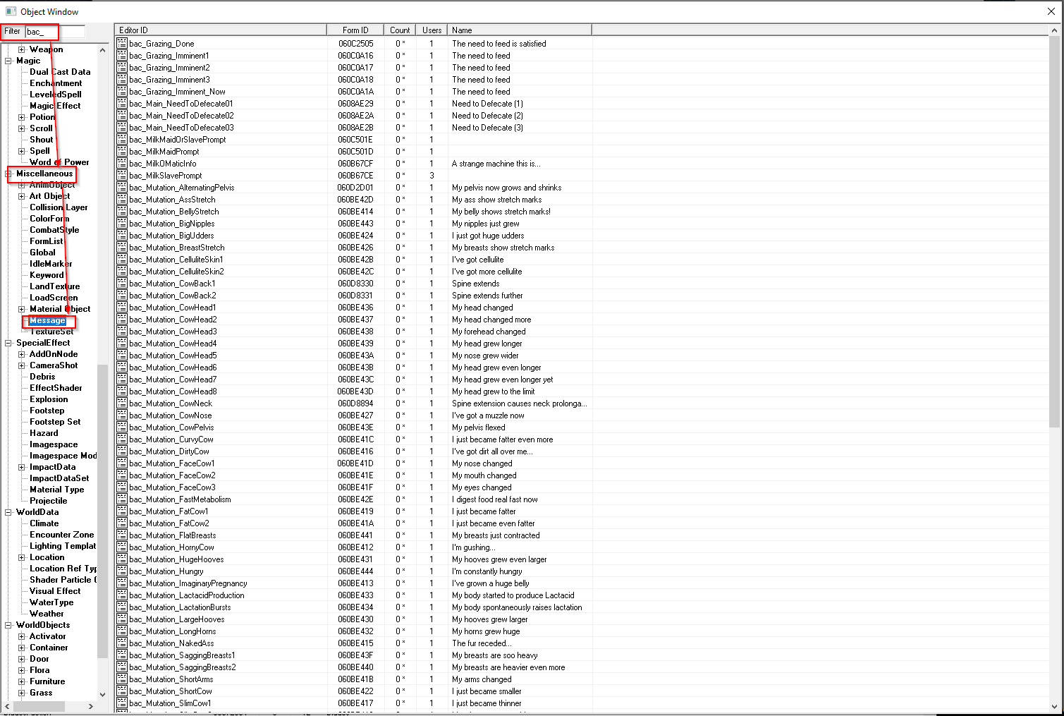Image resolution: width=1064 pixels, height=716 pixels.
Task: Click the icon beside bac_Mutation_Hungry
Action: tap(122, 571)
